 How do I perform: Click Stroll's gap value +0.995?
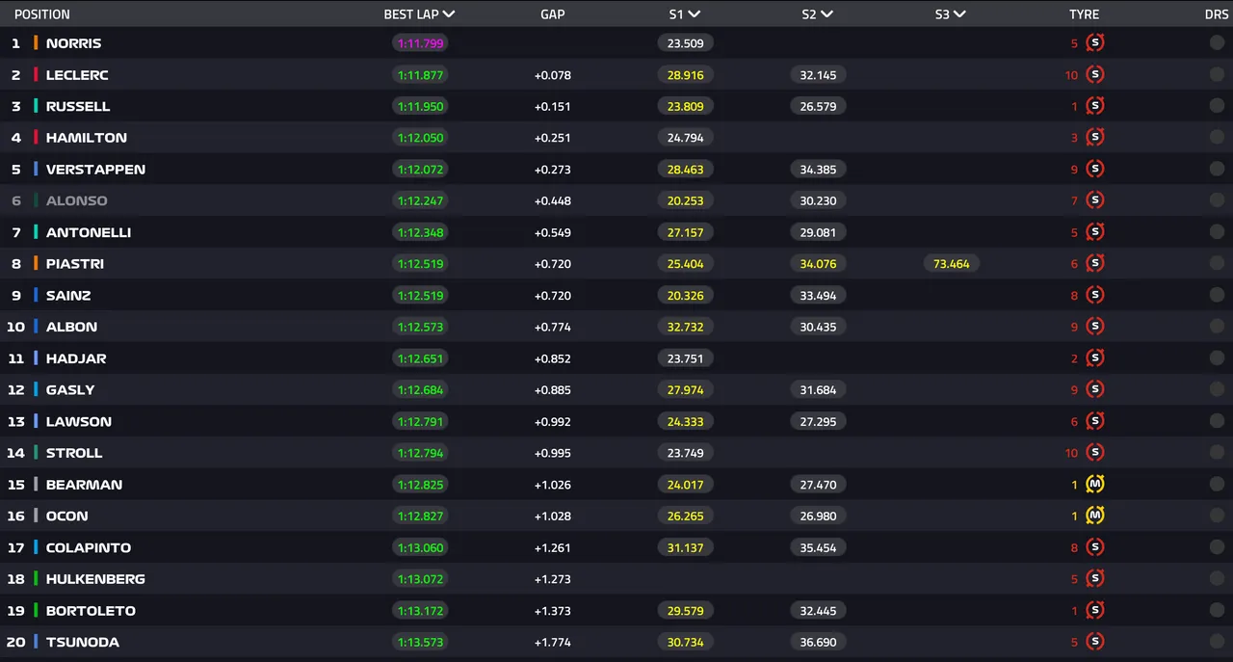553,453
